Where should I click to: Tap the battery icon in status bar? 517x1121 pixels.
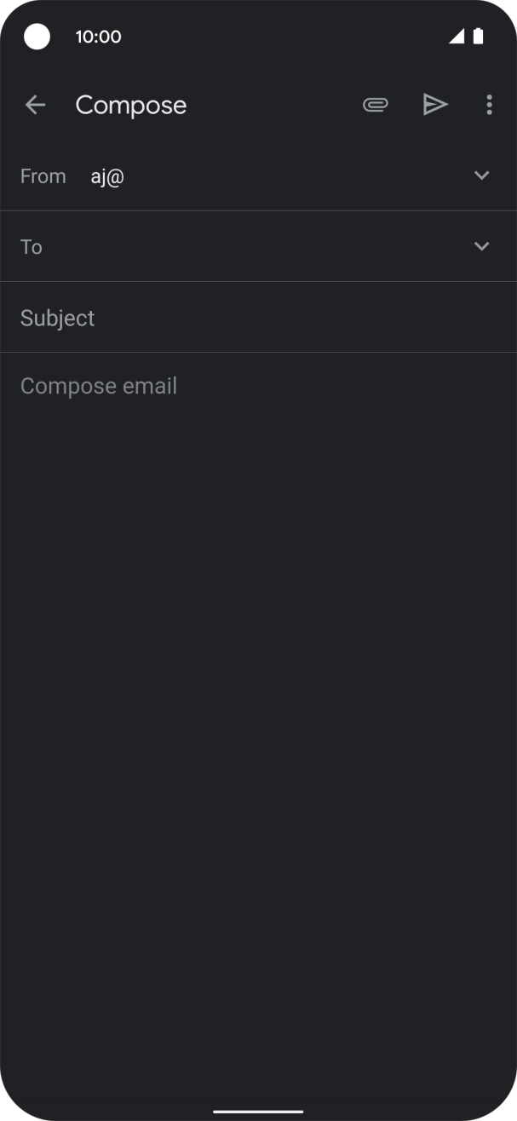(x=479, y=36)
